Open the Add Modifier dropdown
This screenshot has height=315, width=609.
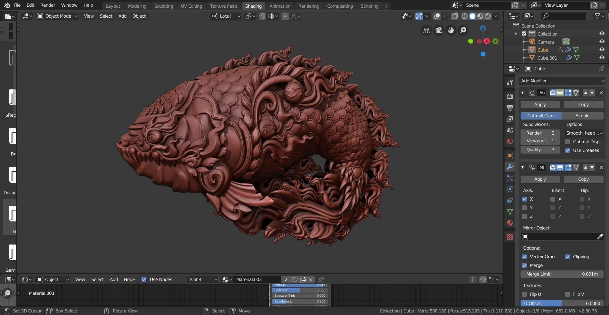[562, 81]
